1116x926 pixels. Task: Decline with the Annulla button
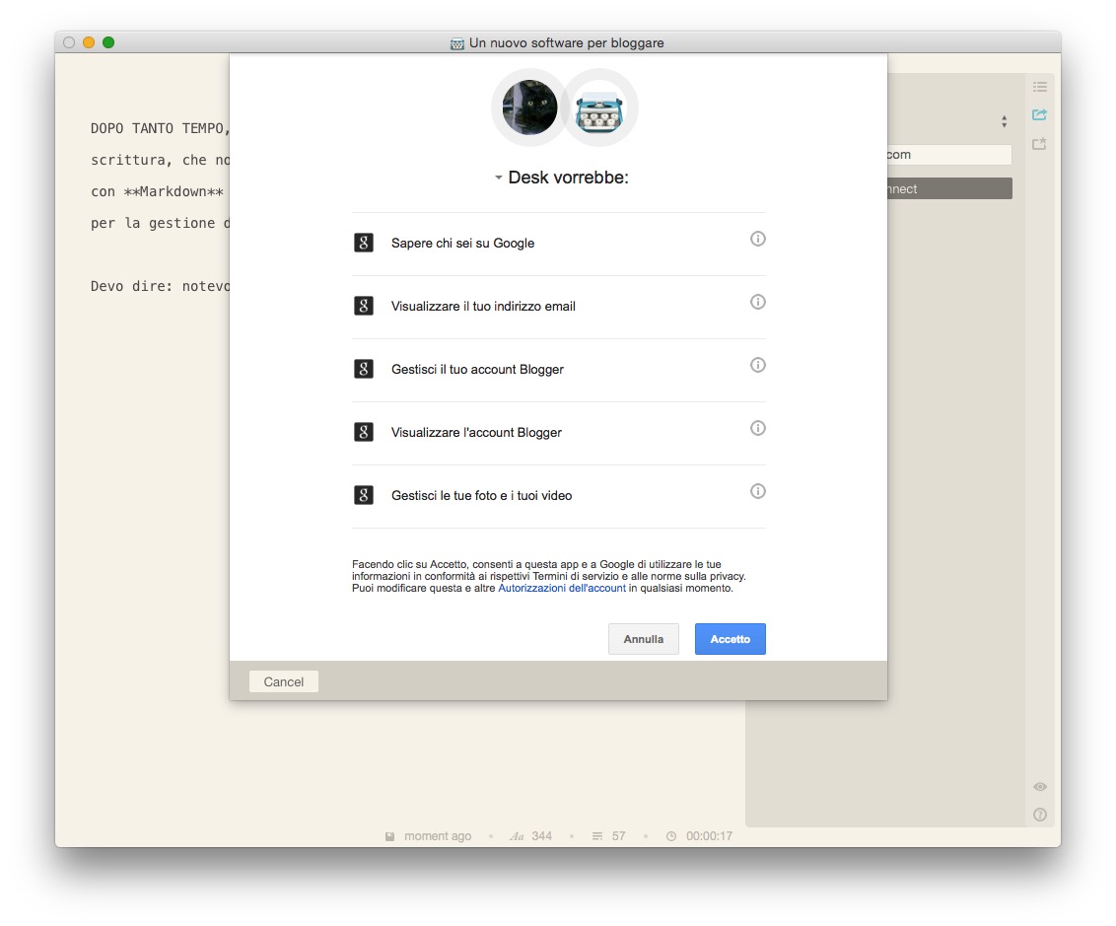point(644,639)
